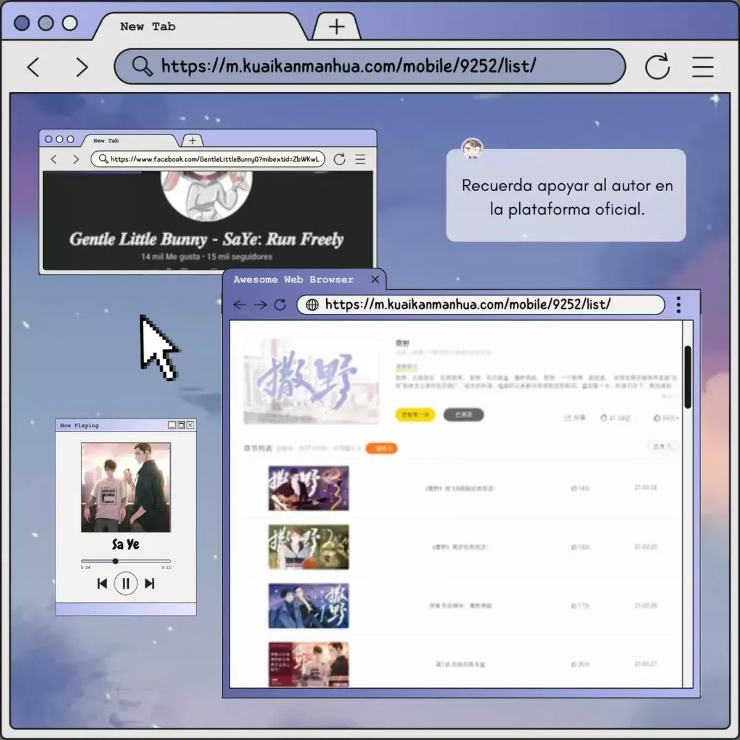
Task: Go back in the Awesome Web Browser
Action: tap(240, 305)
